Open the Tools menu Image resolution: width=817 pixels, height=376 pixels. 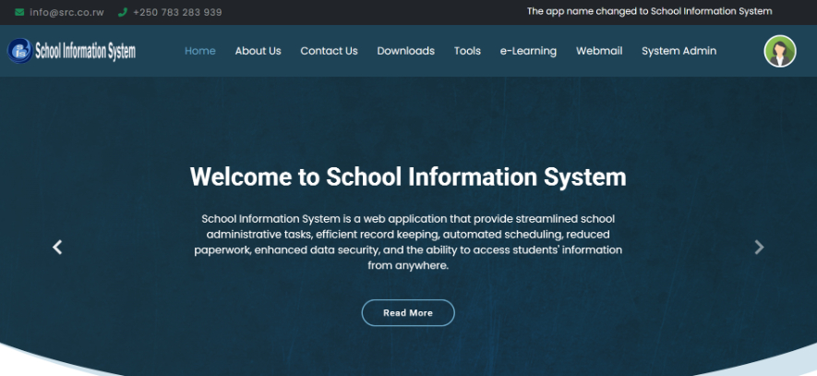[467, 51]
